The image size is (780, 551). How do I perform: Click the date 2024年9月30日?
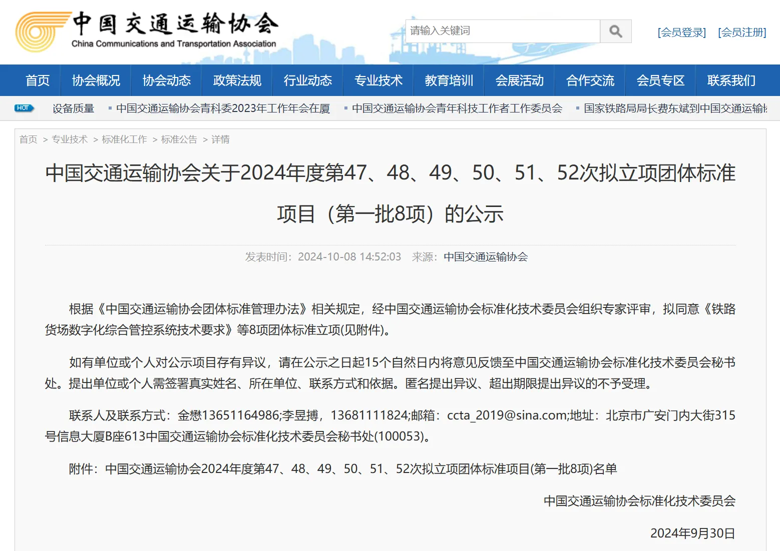tap(693, 533)
